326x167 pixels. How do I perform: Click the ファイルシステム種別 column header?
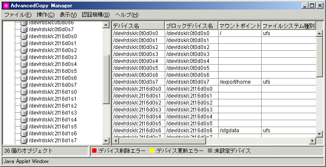pos(289,26)
